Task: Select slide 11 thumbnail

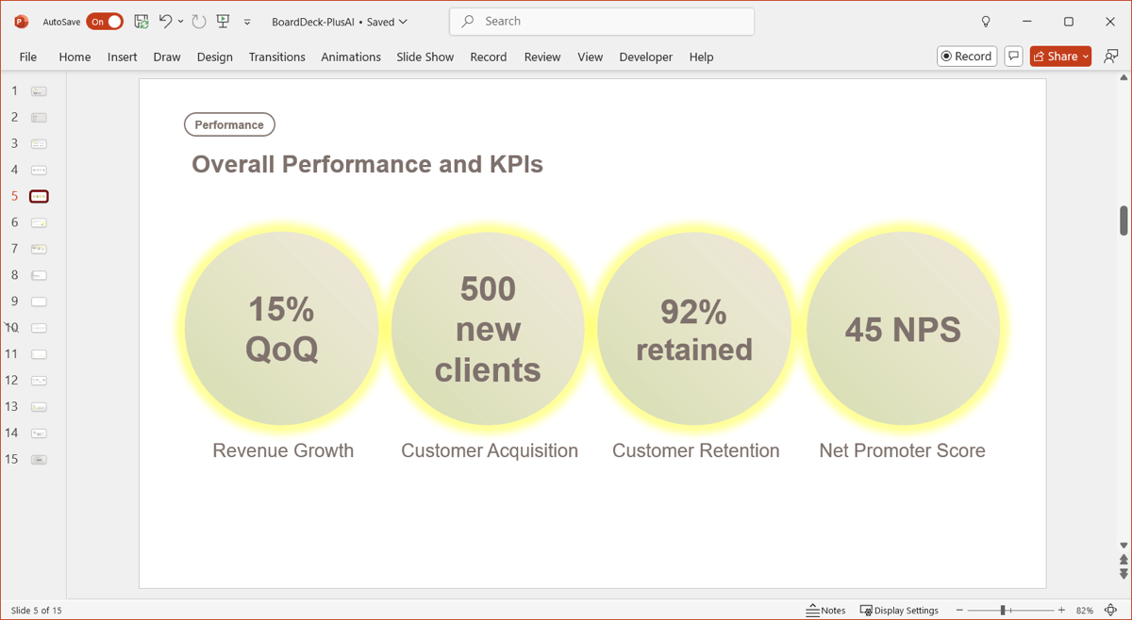Action: 39,354
